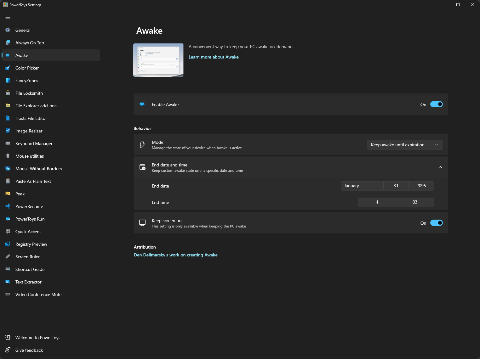Screen dimensions: 480x359
Task: Turn off the Enable Awake switch
Action: [x=437, y=104]
